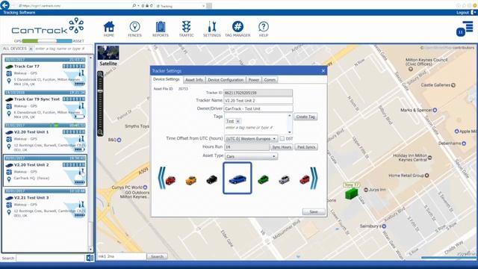Open the Settings tools icon
Screen dimensions: 478x269
(x=212, y=29)
